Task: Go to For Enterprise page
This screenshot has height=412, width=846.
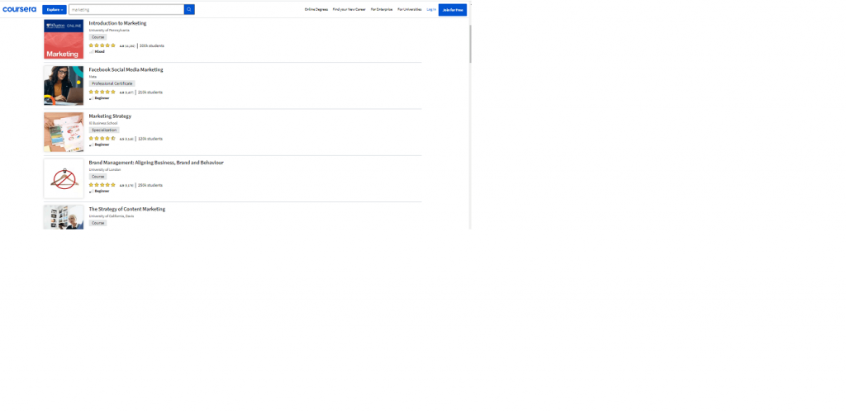Action: pyautogui.click(x=382, y=10)
